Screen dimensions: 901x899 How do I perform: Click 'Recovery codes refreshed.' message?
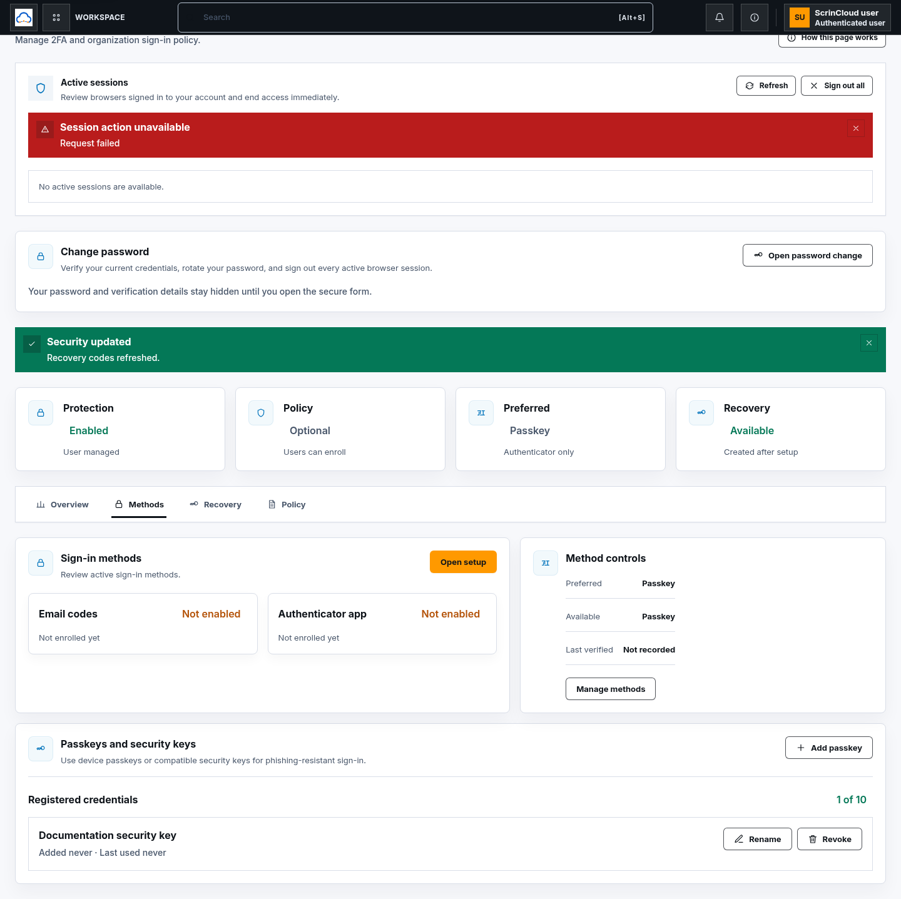point(103,358)
